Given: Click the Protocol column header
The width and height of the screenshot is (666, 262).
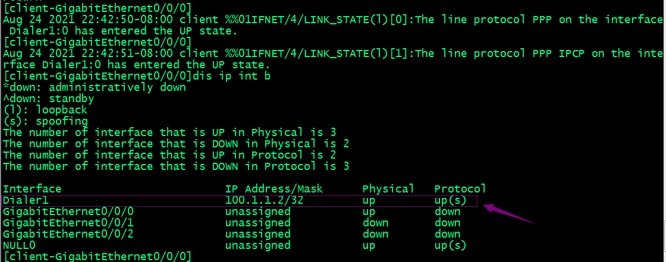Looking at the screenshot, I should (x=460, y=189).
